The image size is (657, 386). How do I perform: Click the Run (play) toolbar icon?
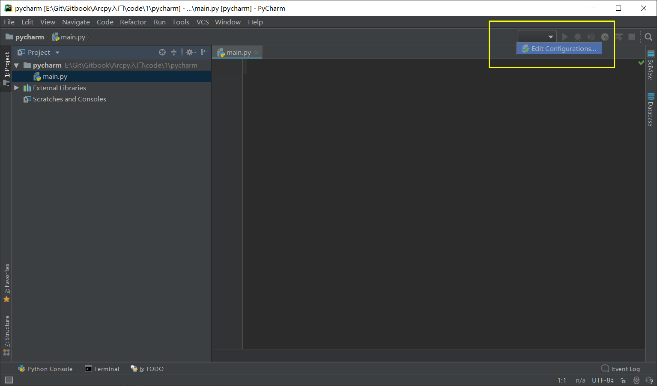pos(565,37)
